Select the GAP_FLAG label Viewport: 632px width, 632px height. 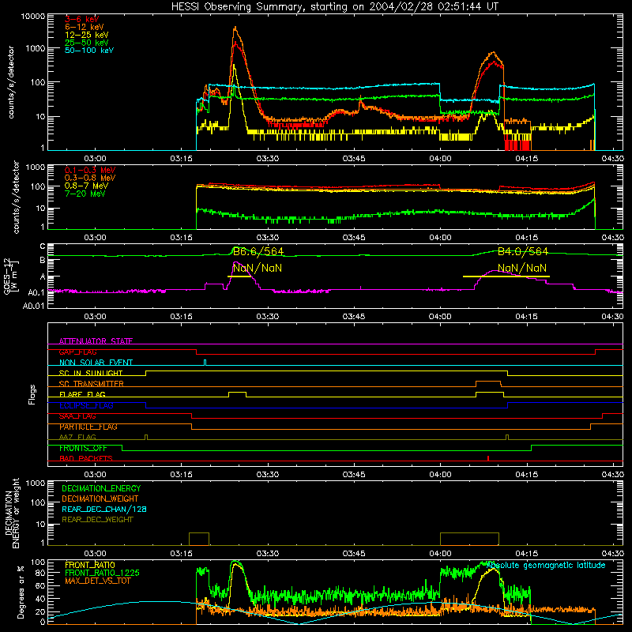tap(77, 352)
